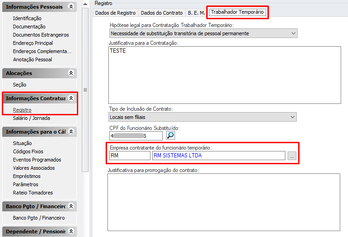Collapse the Informações para o Cálculo section
The height and width of the screenshot is (237, 348).
71,131
